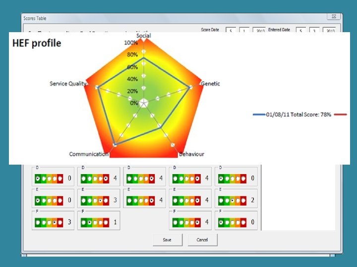Screen dimensions: 357x267
Task: Select dark green radio in F group scoring 1
Action: 84,222
